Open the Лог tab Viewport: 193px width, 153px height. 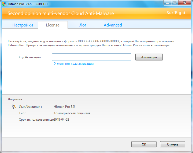tap(83, 25)
